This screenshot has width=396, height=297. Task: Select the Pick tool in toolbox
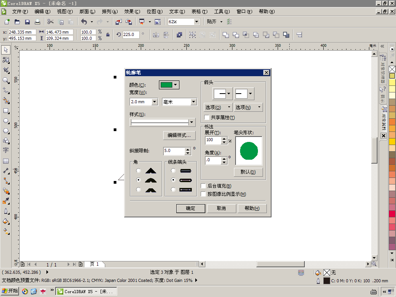[6, 50]
